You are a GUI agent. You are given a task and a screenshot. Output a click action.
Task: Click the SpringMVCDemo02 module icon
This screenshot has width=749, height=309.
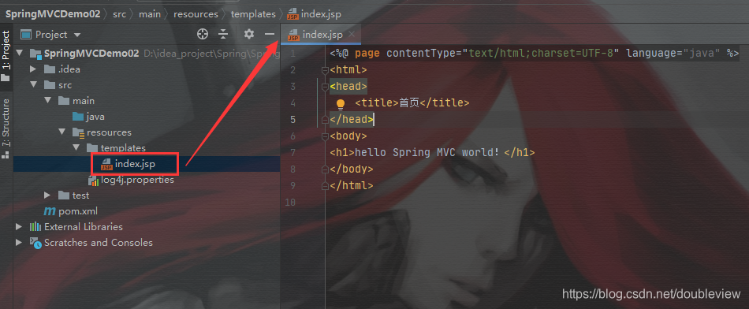coord(35,53)
